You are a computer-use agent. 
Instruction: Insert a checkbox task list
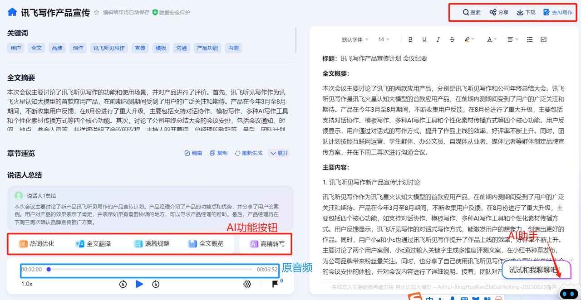[x=544, y=39]
